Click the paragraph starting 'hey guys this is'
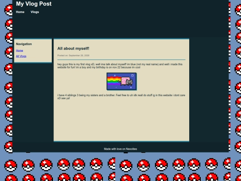 pos(120,66)
